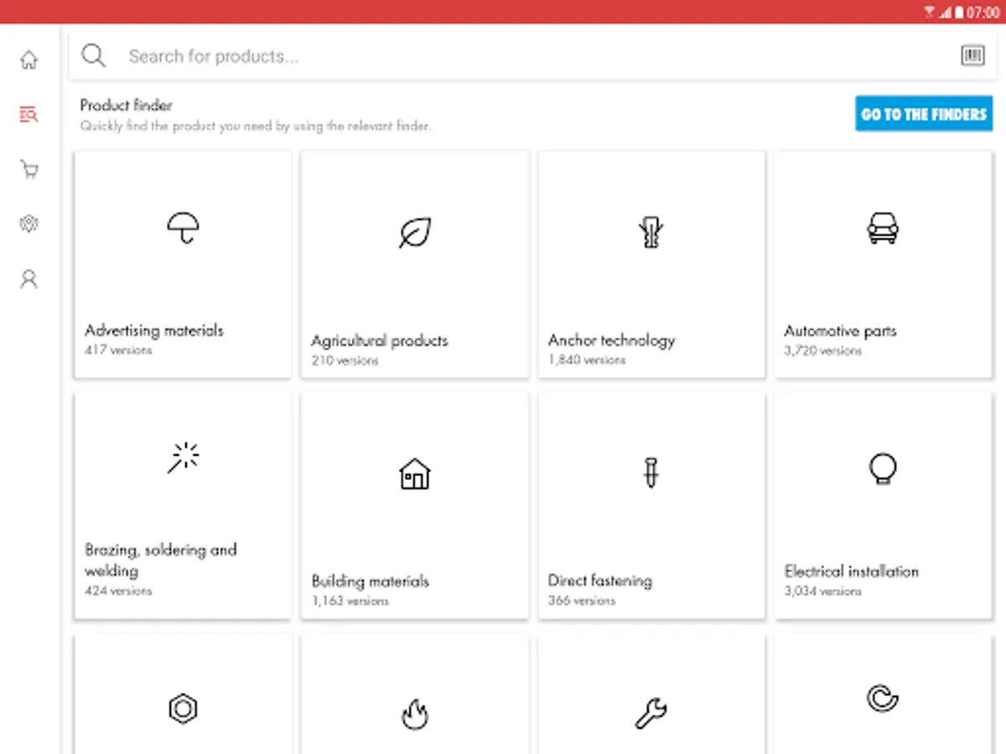Open the Home icon in sidebar

pyautogui.click(x=29, y=59)
